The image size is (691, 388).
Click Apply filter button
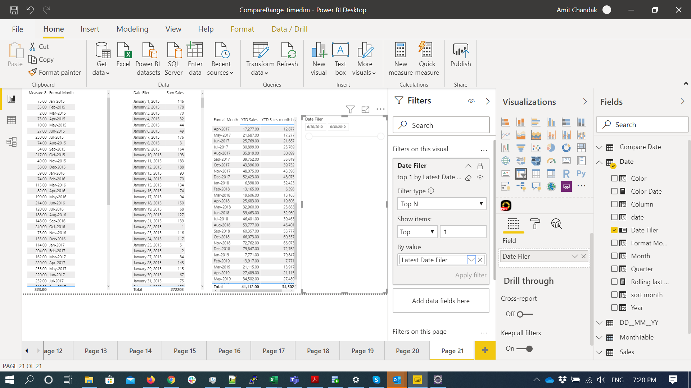coord(470,275)
